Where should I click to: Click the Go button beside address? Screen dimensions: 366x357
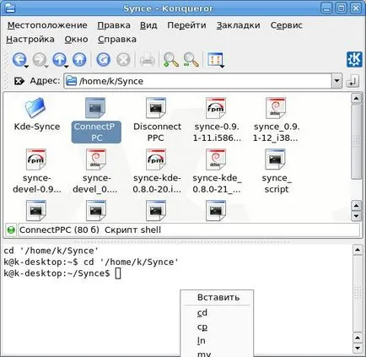click(x=353, y=82)
